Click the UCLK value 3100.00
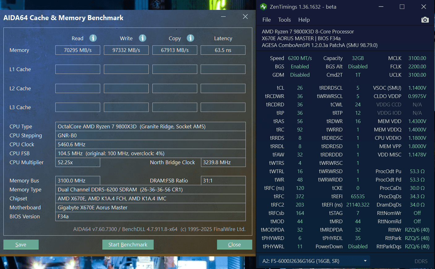The image size is (435, 269). click(417, 75)
